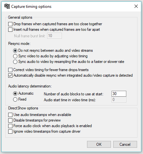This screenshot has height=154, width=143.
Task: Dismiss the dialog with Cancel
Action: pyautogui.click(x=125, y=144)
